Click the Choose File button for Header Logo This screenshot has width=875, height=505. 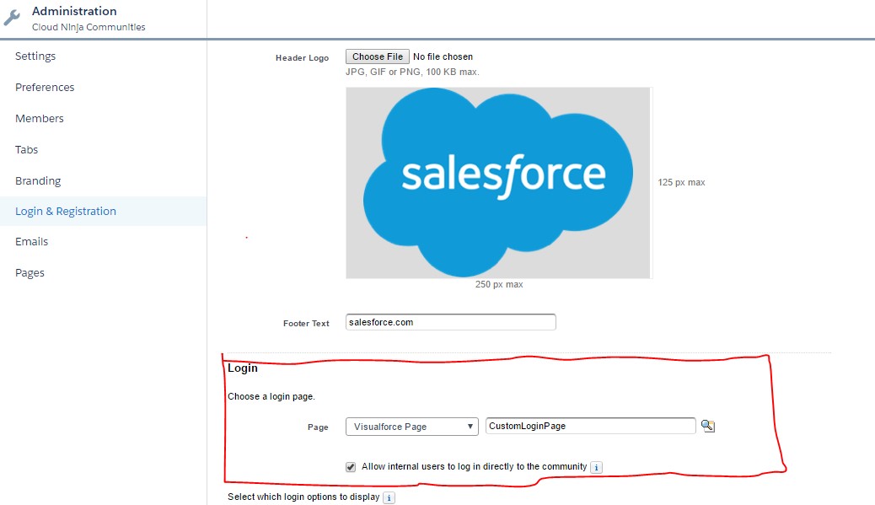pos(376,56)
